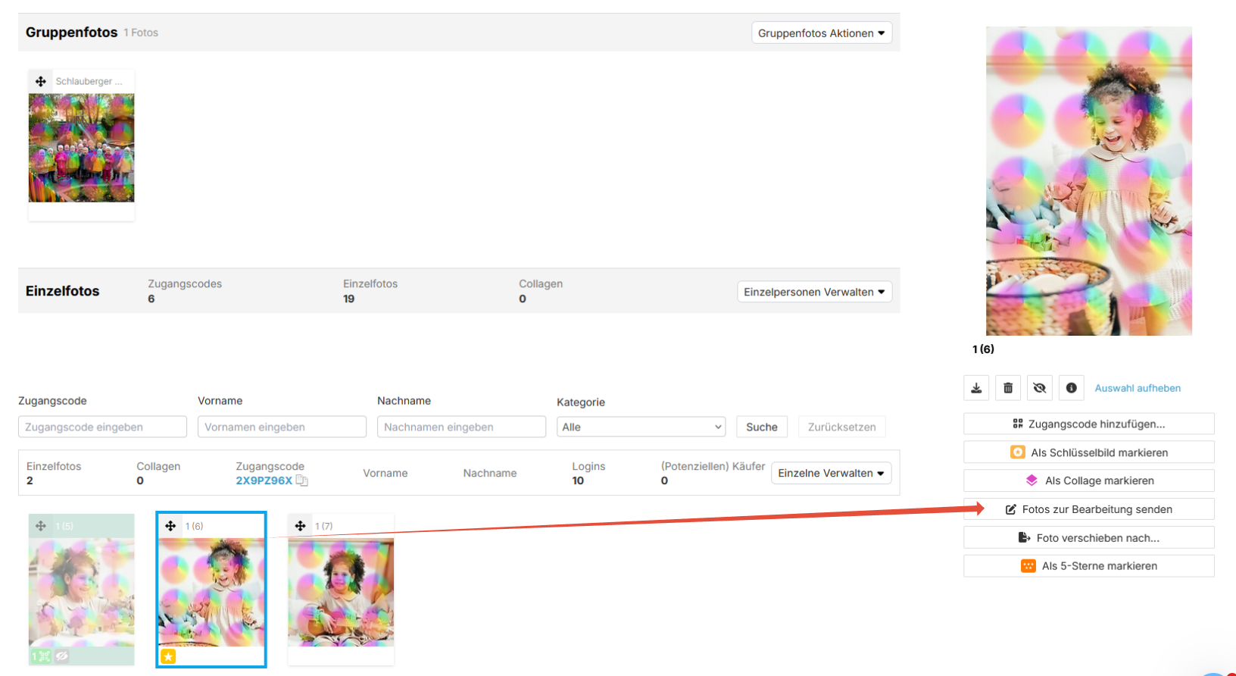This screenshot has height=676, width=1236.
Task: Click the Einzelfotos count 19
Action: point(348,299)
